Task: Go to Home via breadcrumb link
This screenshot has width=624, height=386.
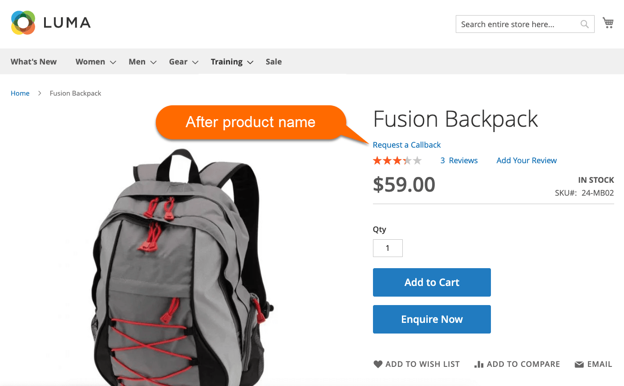Action: coord(20,93)
